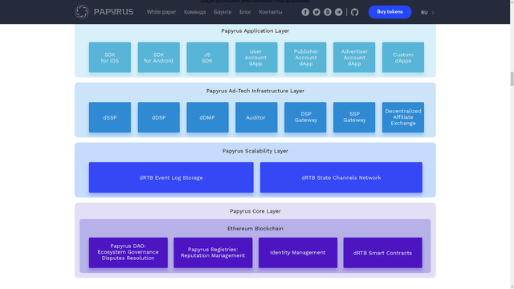Click the dRTB State Channels Network block
The width and height of the screenshot is (514, 289).
click(x=341, y=177)
